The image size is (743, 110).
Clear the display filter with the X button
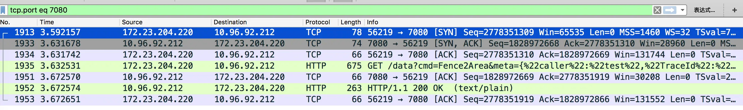pyautogui.click(x=657, y=10)
